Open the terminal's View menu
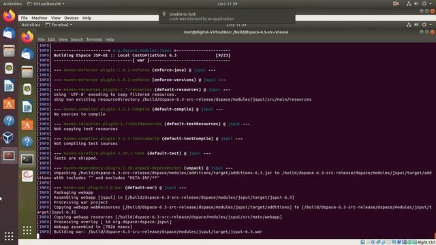This screenshot has height=245, width=436. coord(63,39)
